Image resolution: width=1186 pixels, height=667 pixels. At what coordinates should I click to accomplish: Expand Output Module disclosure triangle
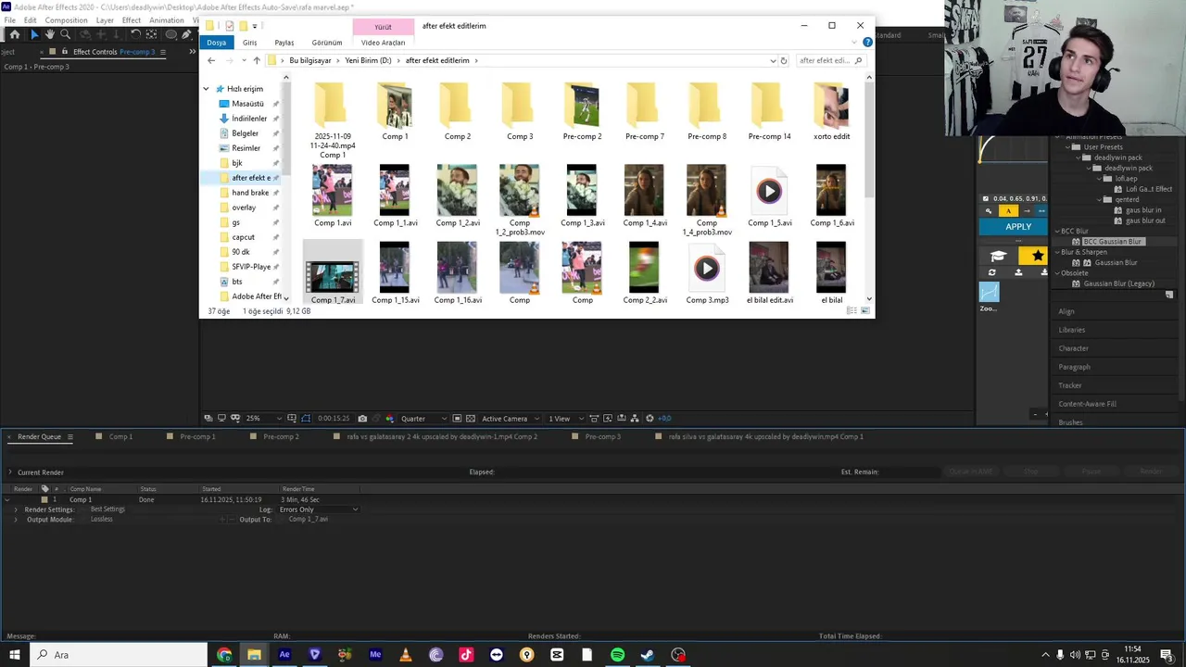16,520
